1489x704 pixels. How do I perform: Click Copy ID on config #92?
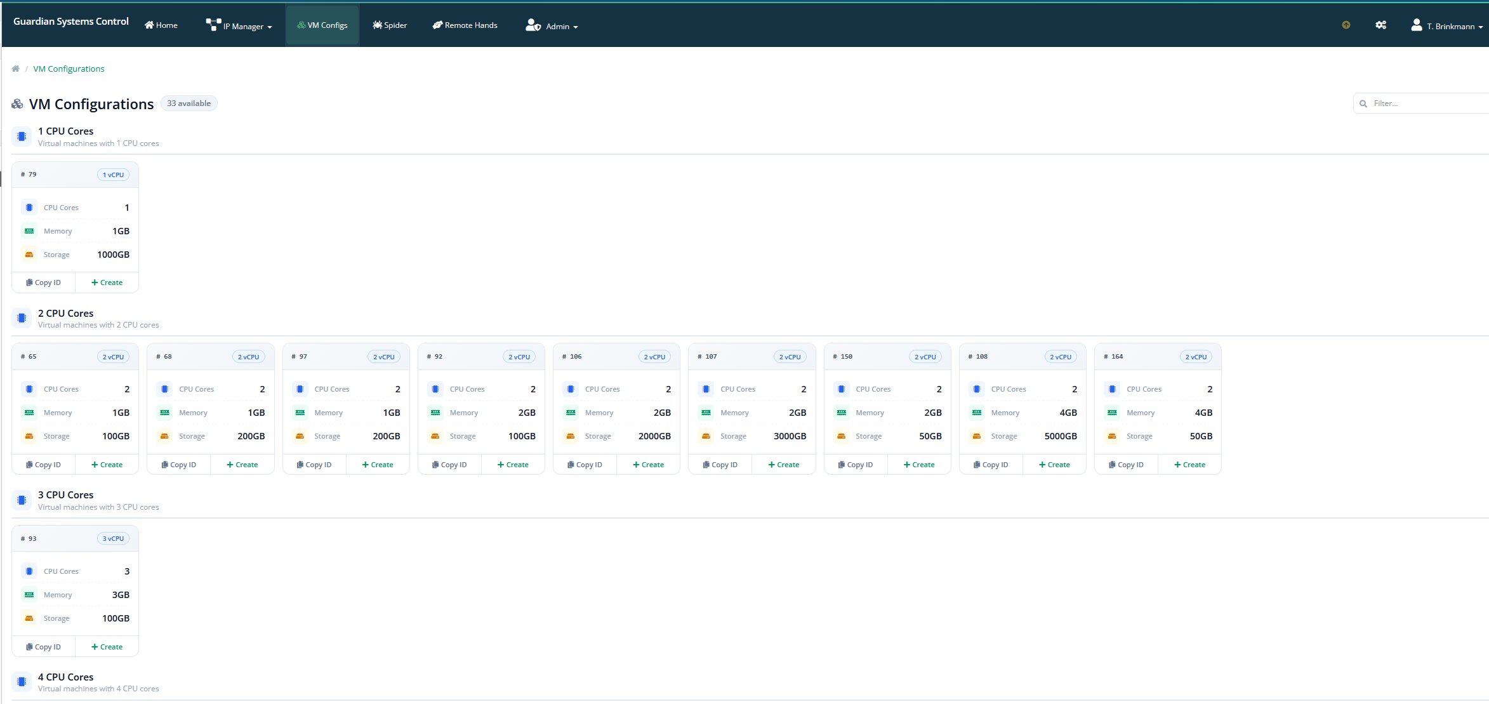pos(449,465)
